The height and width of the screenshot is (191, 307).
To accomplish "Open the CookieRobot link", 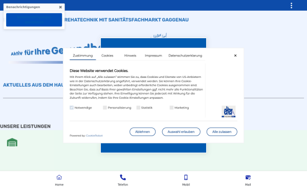I will 94,135.
